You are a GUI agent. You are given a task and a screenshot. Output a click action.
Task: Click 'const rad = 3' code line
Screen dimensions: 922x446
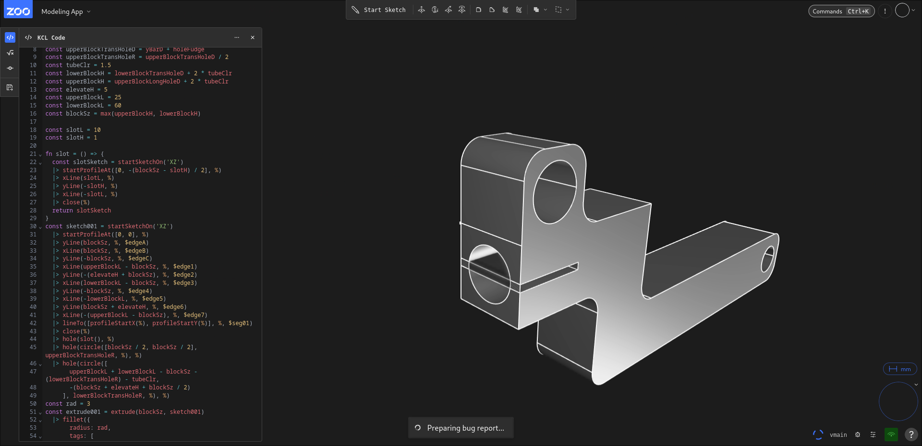[68, 404]
